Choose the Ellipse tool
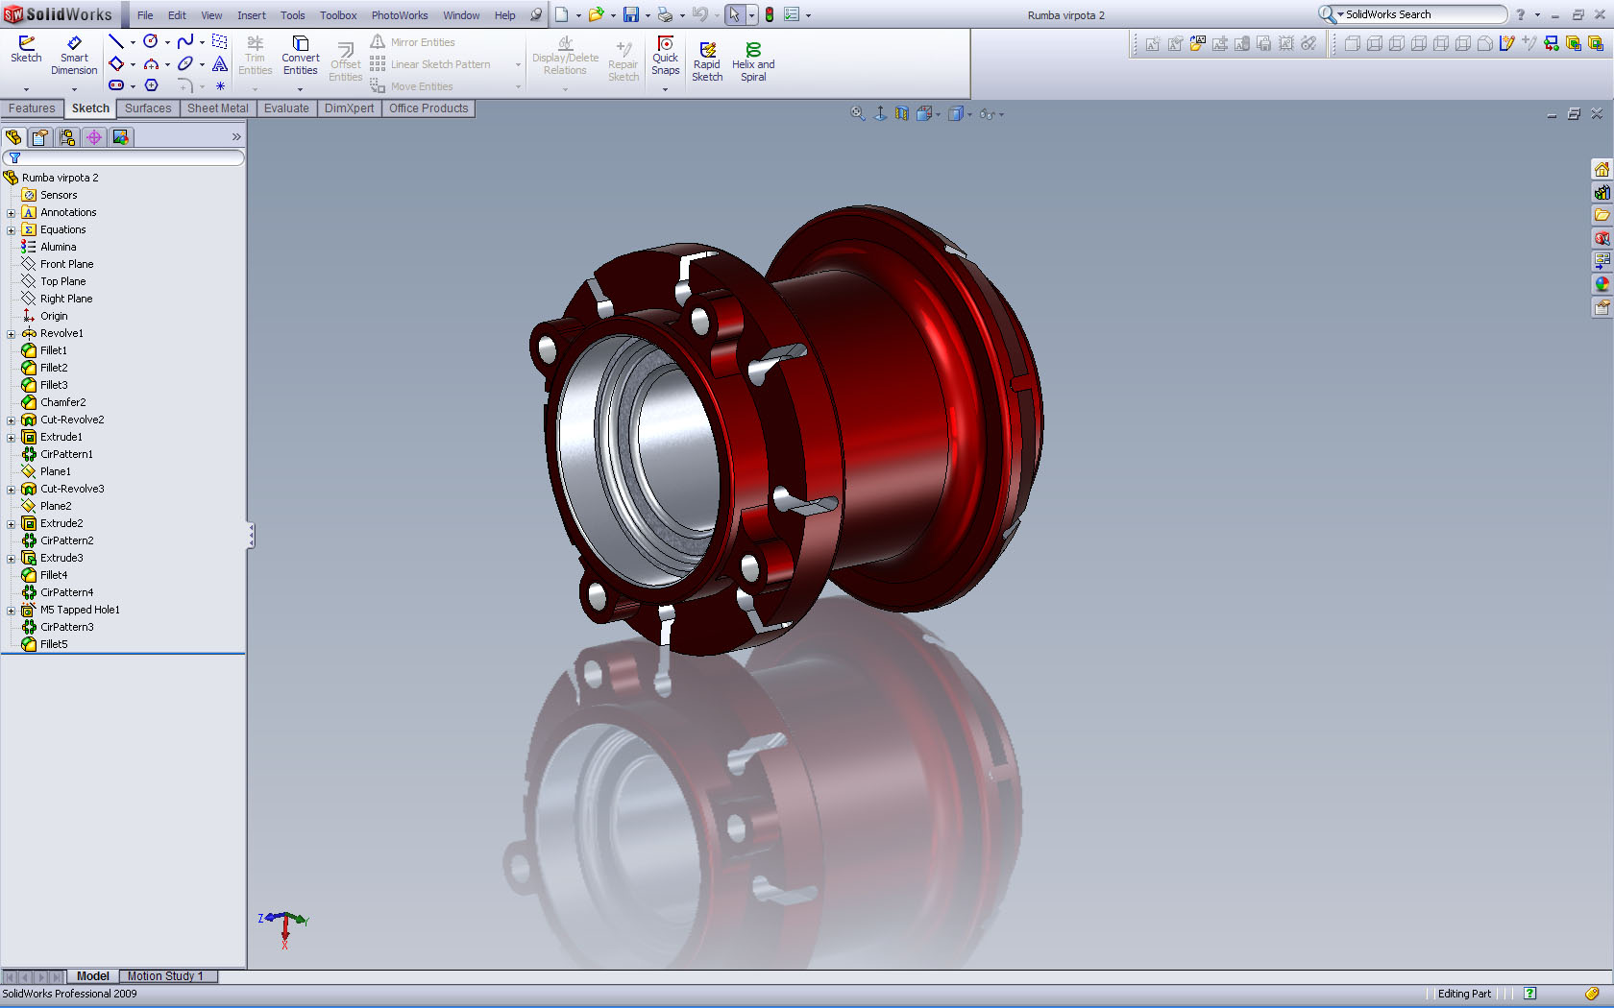 point(185,63)
